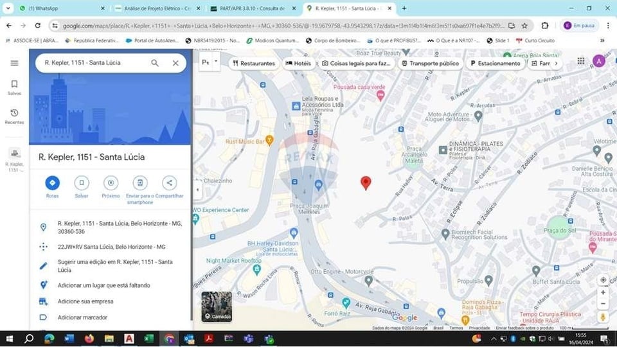The width and height of the screenshot is (617, 347).
Task: Open the Chrome three-dot menu
Action: click(608, 26)
